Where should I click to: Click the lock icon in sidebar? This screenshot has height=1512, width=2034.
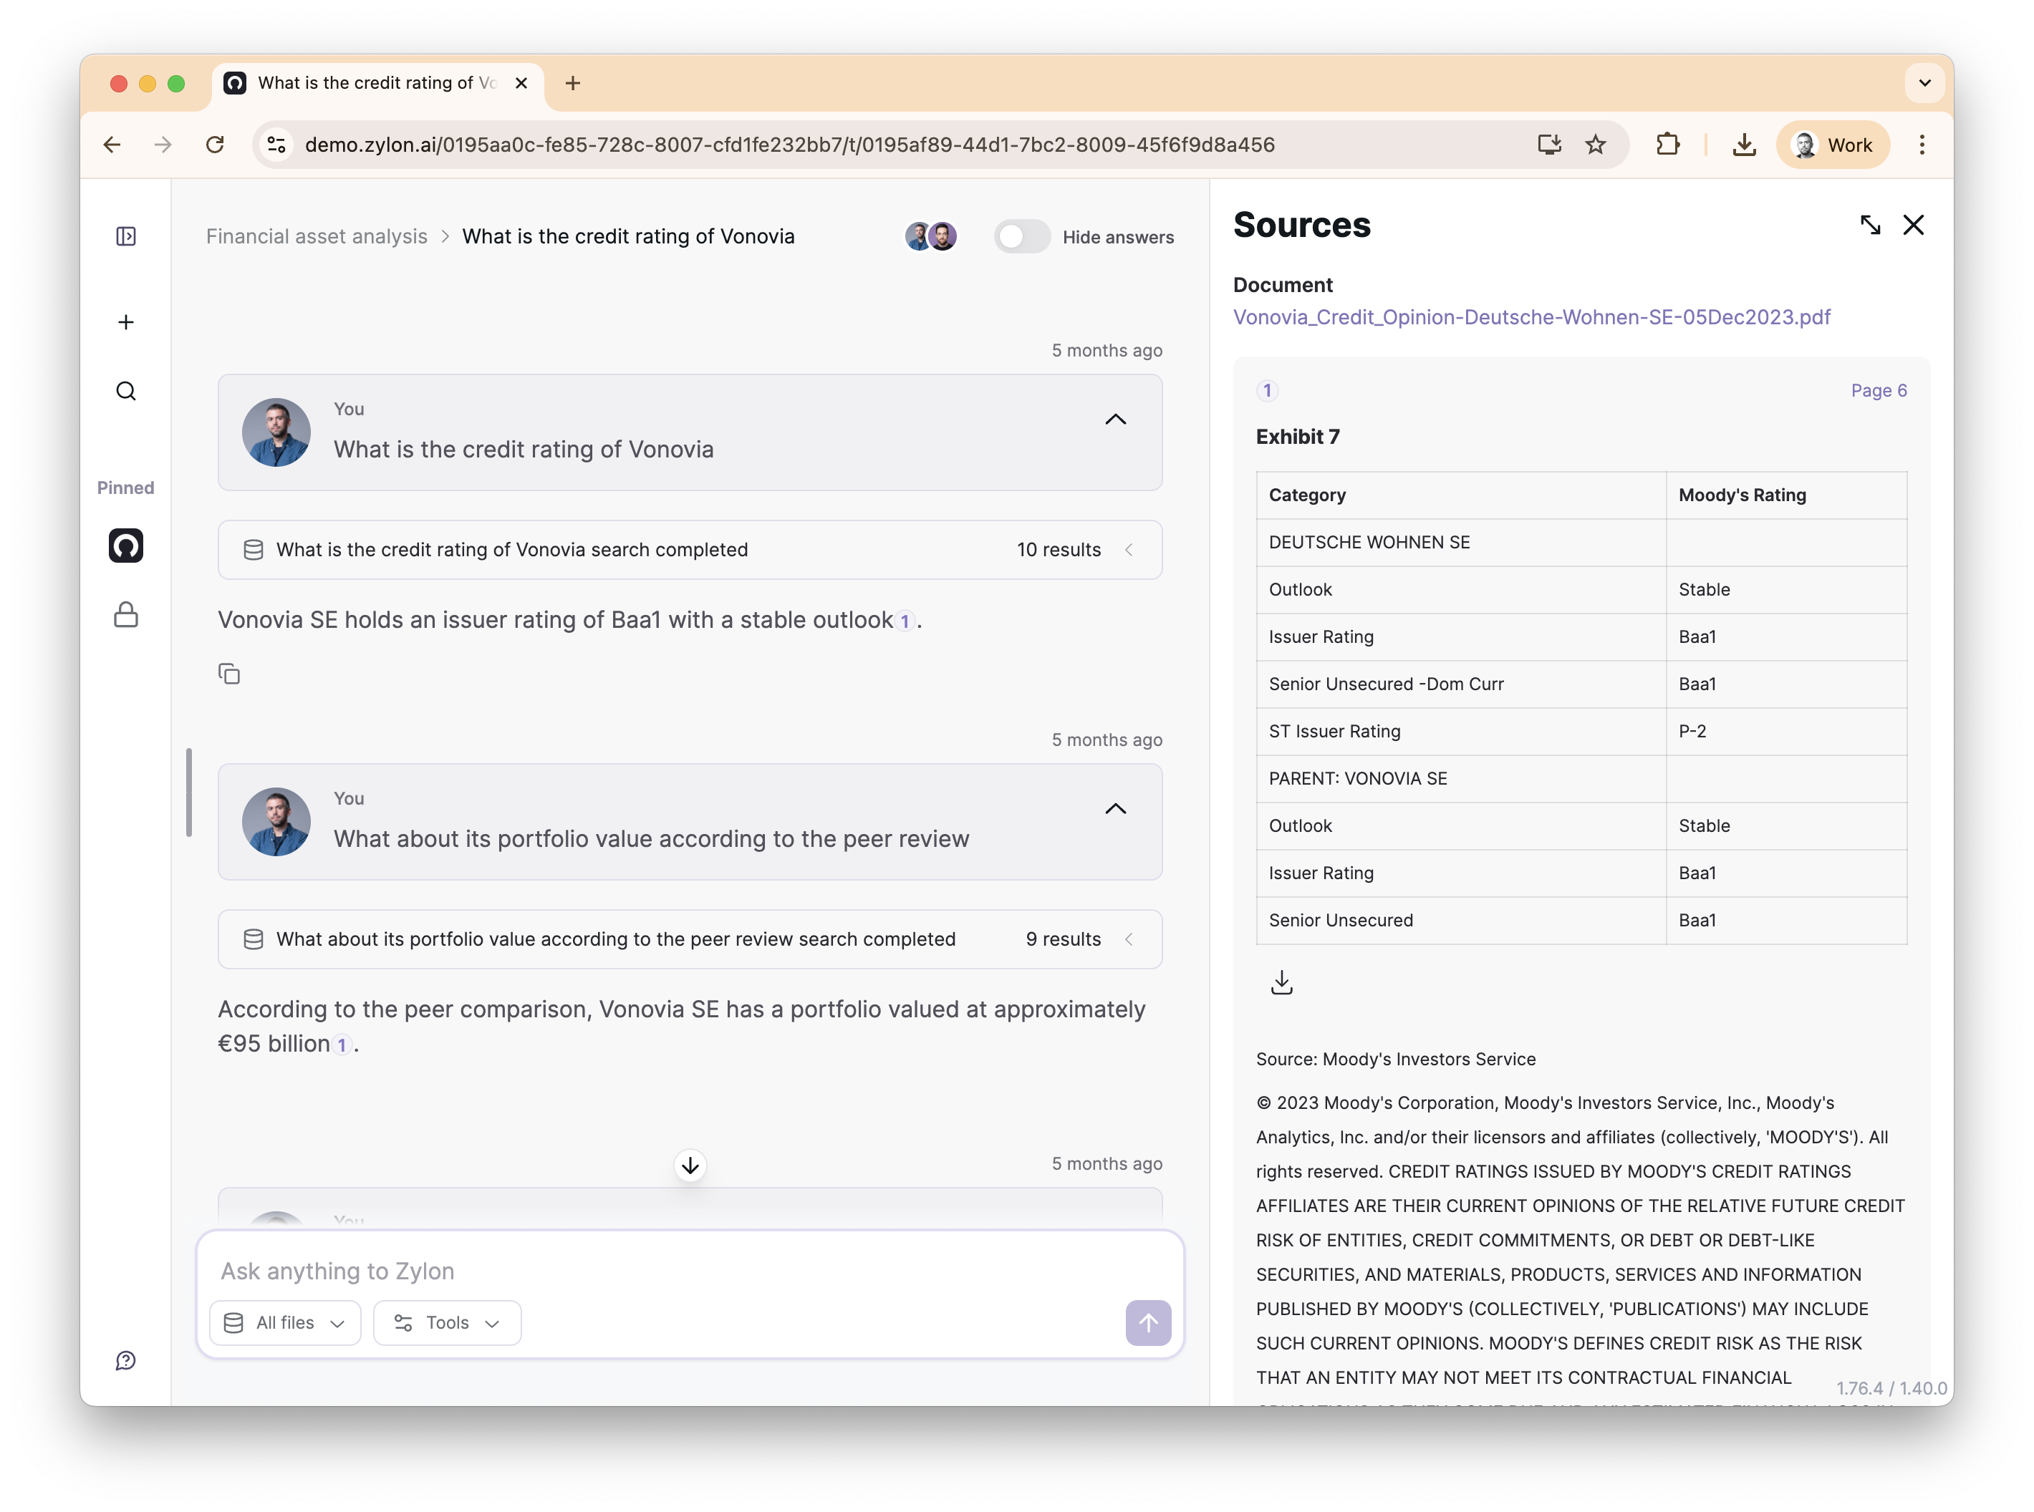[x=126, y=615]
